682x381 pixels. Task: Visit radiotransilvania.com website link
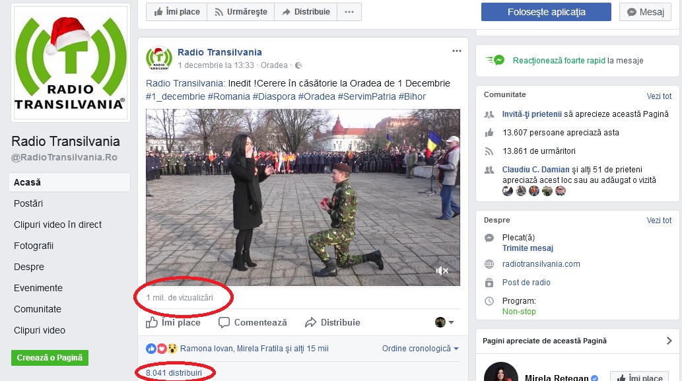tap(541, 264)
